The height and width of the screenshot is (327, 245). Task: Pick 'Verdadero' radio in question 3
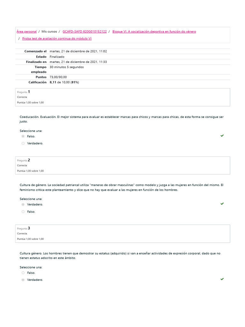[23, 280]
